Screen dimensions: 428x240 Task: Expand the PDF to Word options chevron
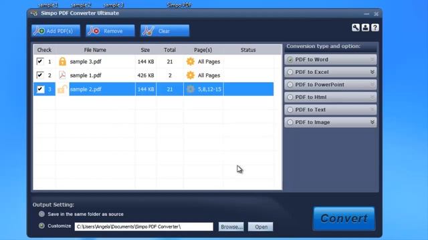point(372,59)
